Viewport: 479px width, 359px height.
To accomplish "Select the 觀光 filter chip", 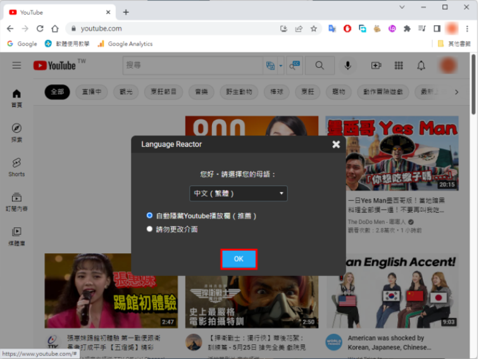I will (x=126, y=92).
